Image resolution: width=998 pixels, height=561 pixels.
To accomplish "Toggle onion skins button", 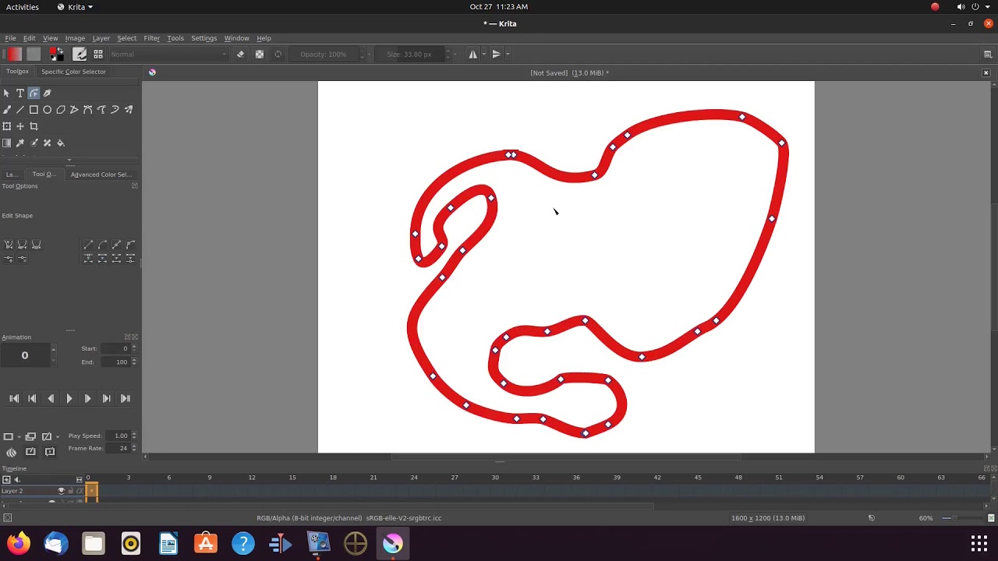I will [11, 452].
